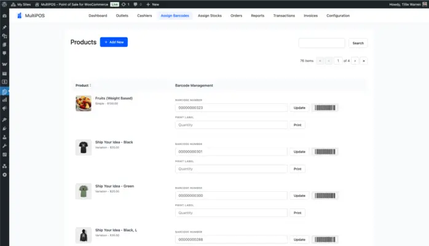The width and height of the screenshot is (429, 246).
Task: Open Plugins icon in sidebar
Action: click(x=4, y=129)
